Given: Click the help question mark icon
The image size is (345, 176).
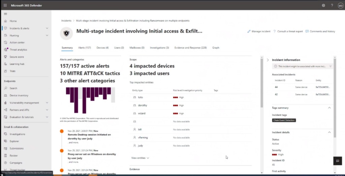Looking at the screenshot, I should click(332, 5).
